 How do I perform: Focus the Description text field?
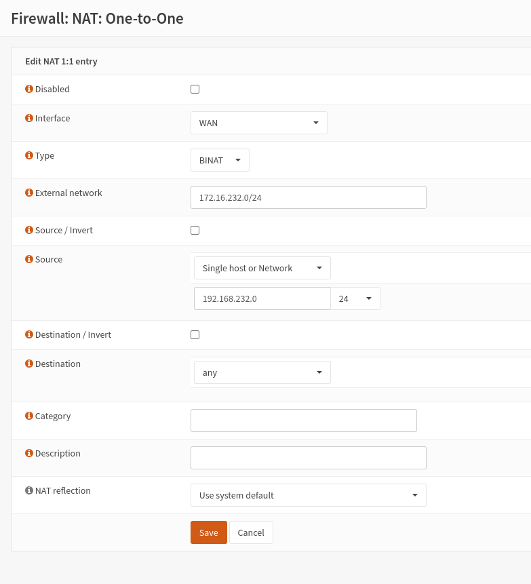(308, 458)
